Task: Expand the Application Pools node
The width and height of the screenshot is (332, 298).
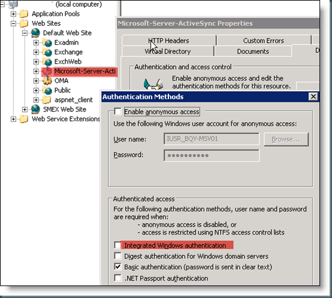Action: [x=13, y=14]
